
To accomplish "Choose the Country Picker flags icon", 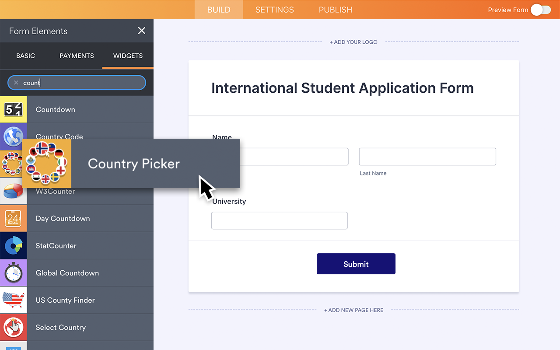I will pyautogui.click(x=46, y=163).
